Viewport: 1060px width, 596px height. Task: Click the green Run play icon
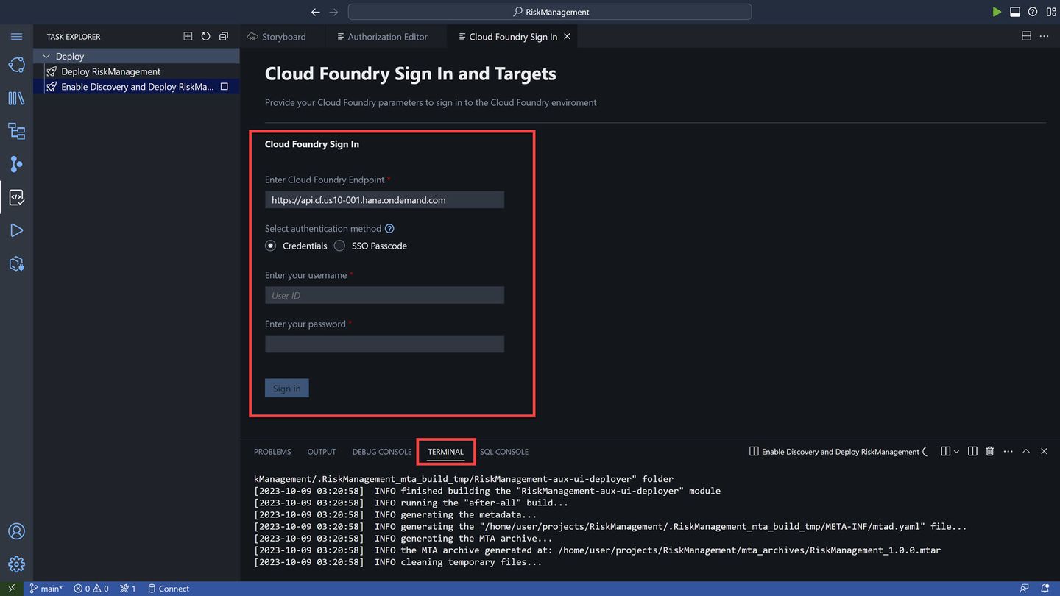(x=997, y=12)
